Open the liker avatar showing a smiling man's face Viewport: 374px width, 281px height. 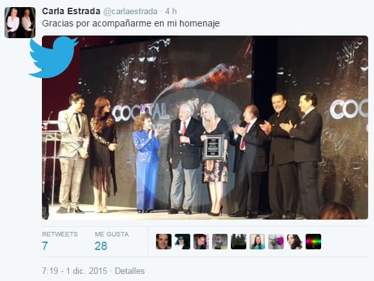[164, 242]
